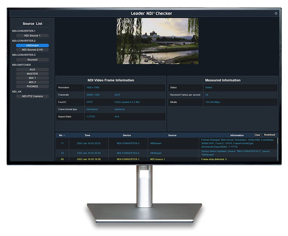The height and width of the screenshot is (236, 288).
Task: Pick the MIX 1 source
Action: tap(32, 78)
